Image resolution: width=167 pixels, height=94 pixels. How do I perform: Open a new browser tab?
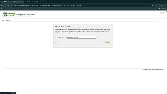46,2
